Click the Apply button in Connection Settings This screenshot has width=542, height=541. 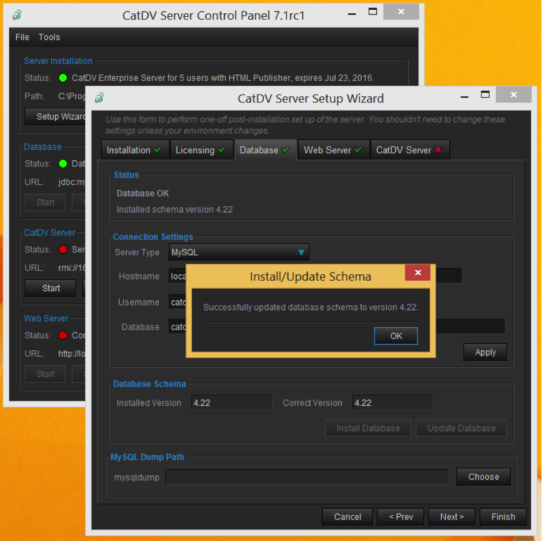[x=485, y=353]
